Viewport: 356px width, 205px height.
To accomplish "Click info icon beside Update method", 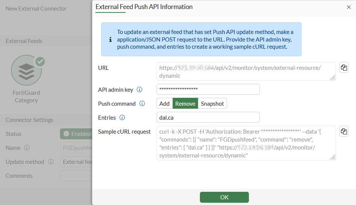I will pos(51,162).
